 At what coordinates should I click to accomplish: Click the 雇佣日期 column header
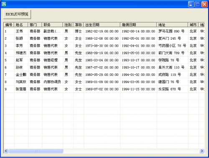[138, 25]
